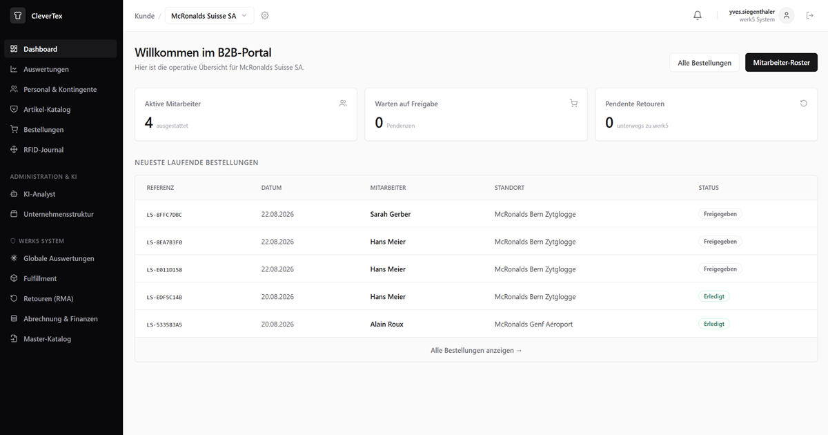
Task: Click employee name Alain Roux
Action: point(387,324)
